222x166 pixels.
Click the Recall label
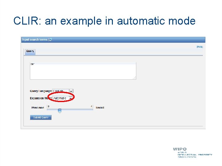(x=100, y=108)
